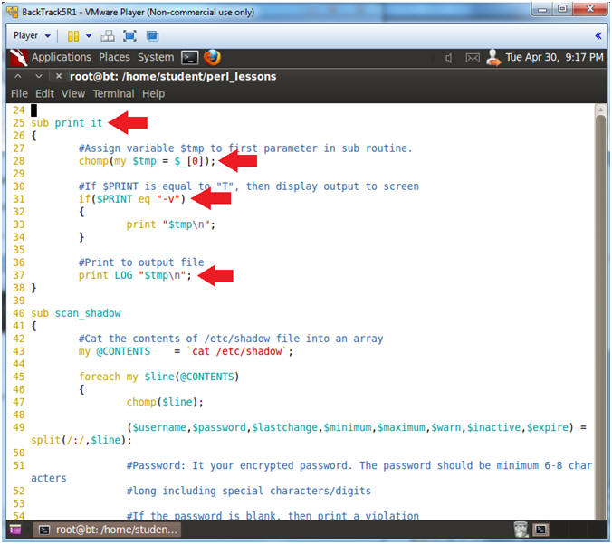Toggle Unity mode icon in VMware toolbar
Screen dimensions: 612x544
pyautogui.click(x=152, y=36)
